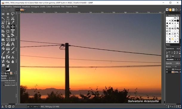This screenshot has height=109, width=182.
Task: Select the Dodge/Burn tool
Action: coord(8,66)
